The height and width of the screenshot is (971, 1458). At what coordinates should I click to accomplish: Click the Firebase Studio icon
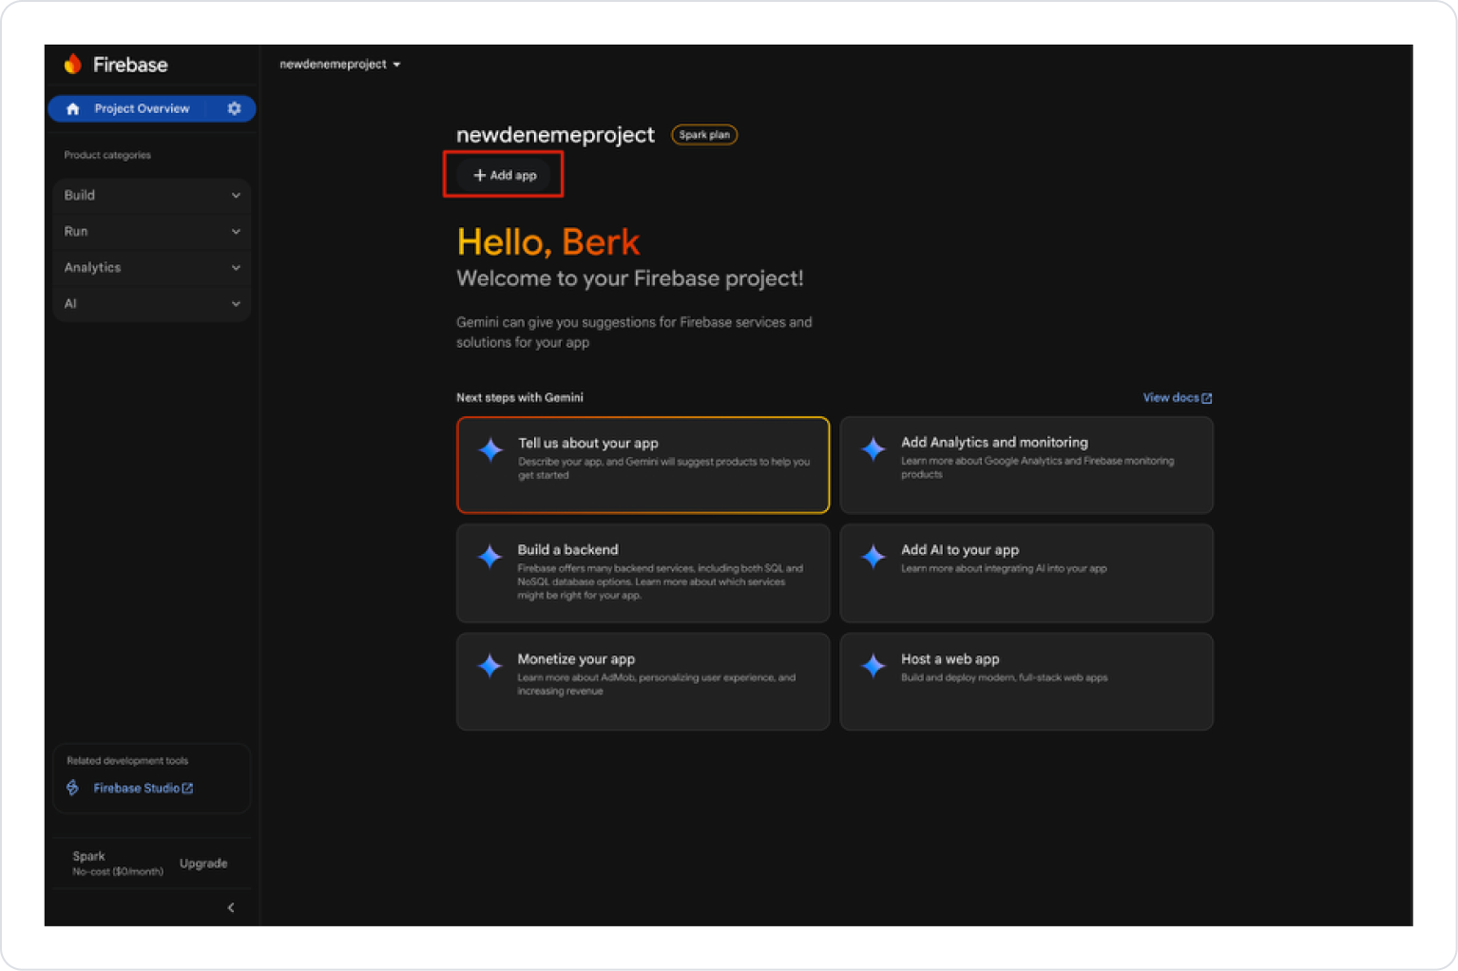73,788
